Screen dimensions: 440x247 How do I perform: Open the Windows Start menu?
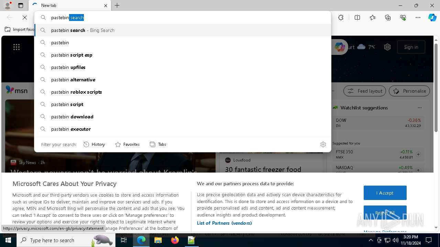tap(8, 240)
